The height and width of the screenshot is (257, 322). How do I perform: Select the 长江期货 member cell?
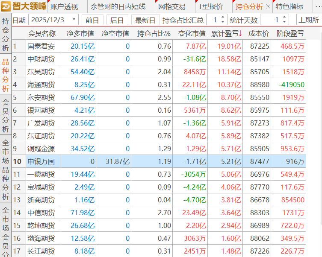point(43,251)
